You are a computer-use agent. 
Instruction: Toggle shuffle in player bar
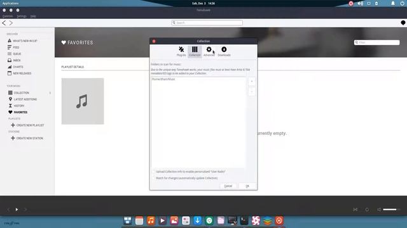(x=355, y=210)
